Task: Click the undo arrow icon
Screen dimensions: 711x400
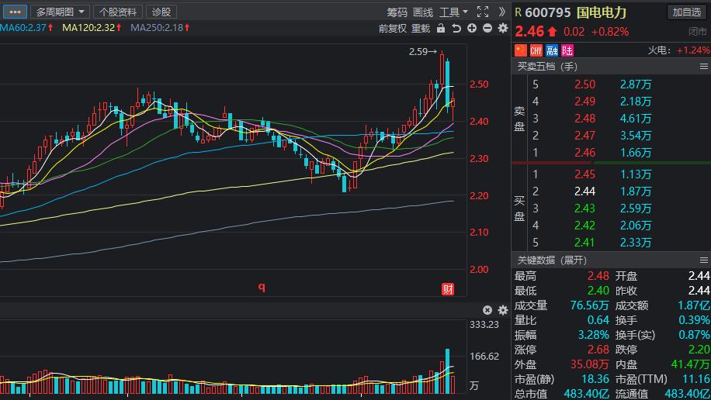Action: pos(456,29)
